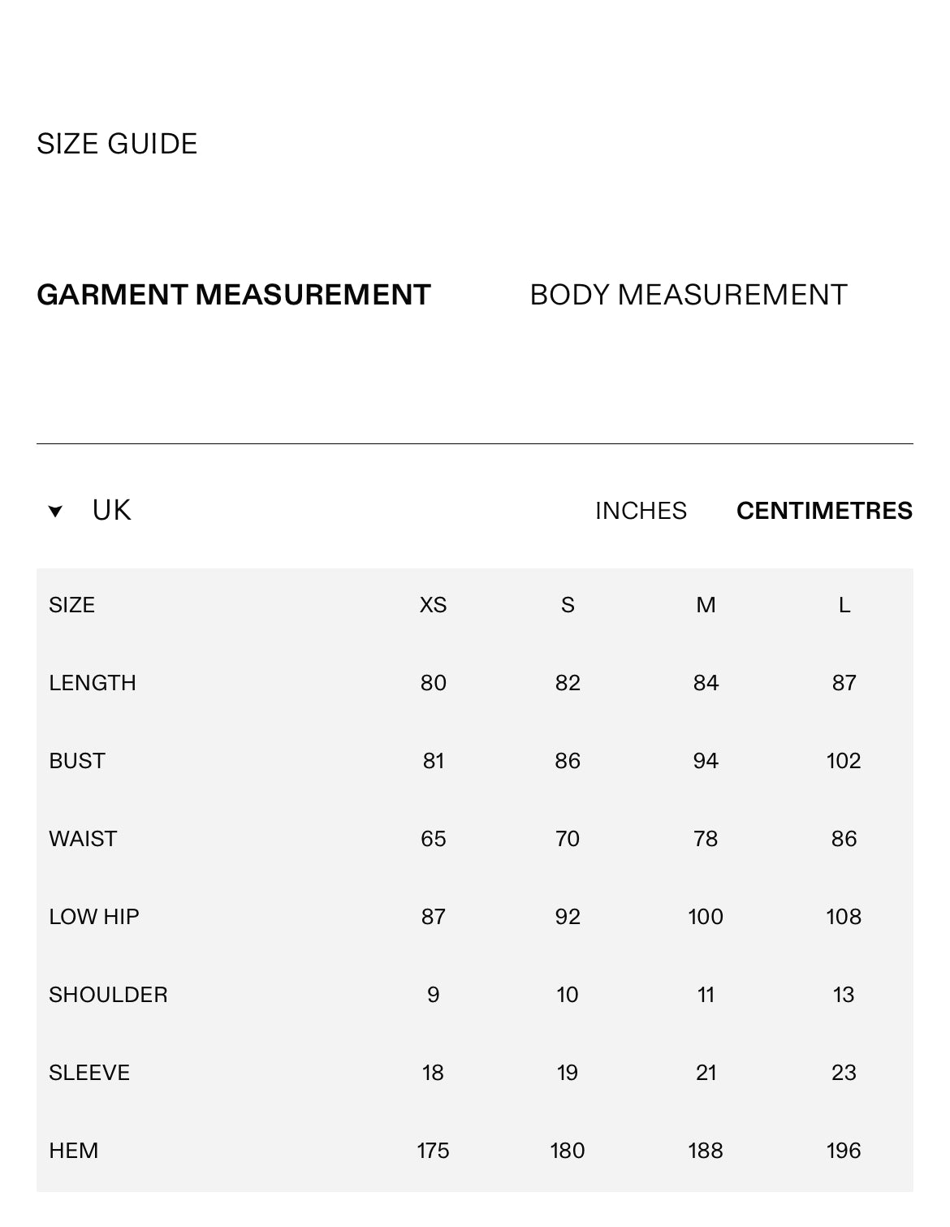Select the Garment Measurement tab
950x1227 pixels.
234,295
